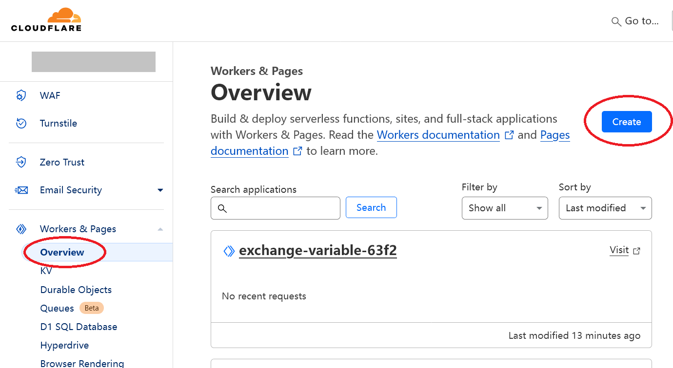
Task: Click the Beta badge next to Queues
Action: 92,308
